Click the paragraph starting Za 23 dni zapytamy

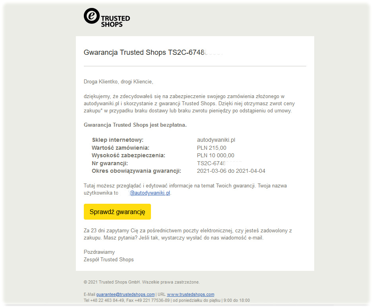188,234
